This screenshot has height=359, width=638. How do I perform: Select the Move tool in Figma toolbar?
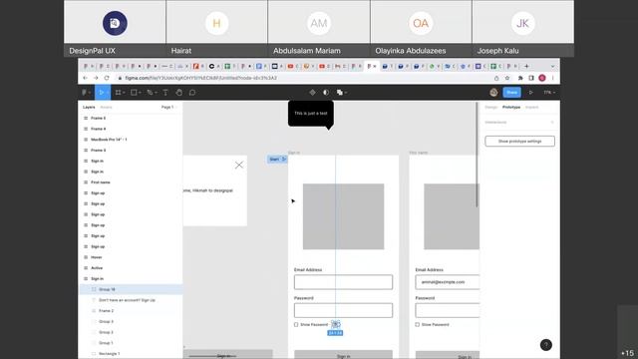(101, 93)
